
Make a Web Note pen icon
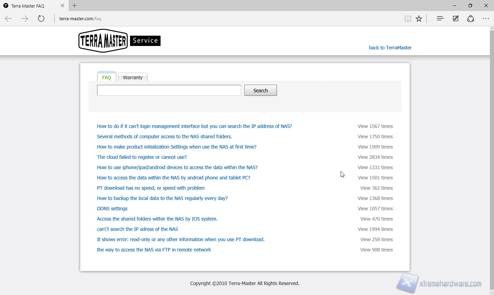[x=456, y=19]
